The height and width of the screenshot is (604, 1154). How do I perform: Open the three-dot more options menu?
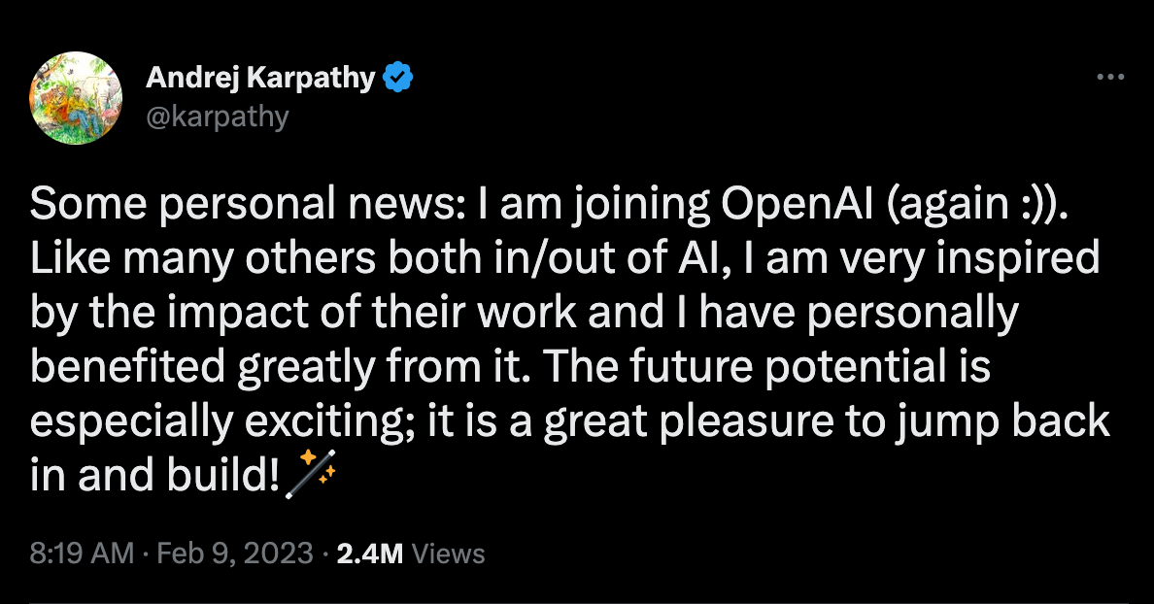1110,77
